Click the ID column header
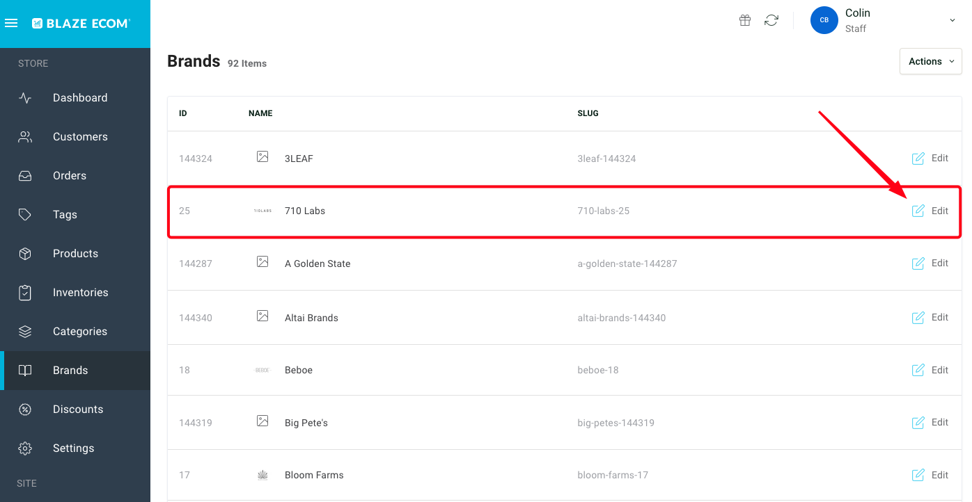This screenshot has height=502, width=972. tap(183, 113)
